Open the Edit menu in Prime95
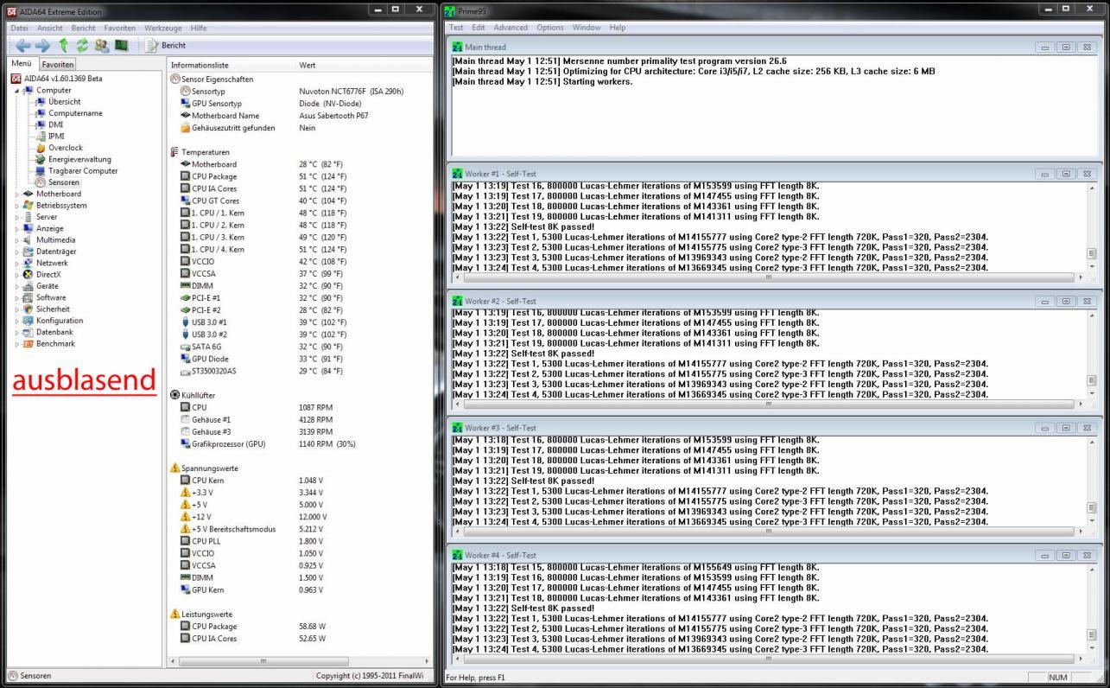Image resolution: width=1110 pixels, height=688 pixels. coord(479,28)
